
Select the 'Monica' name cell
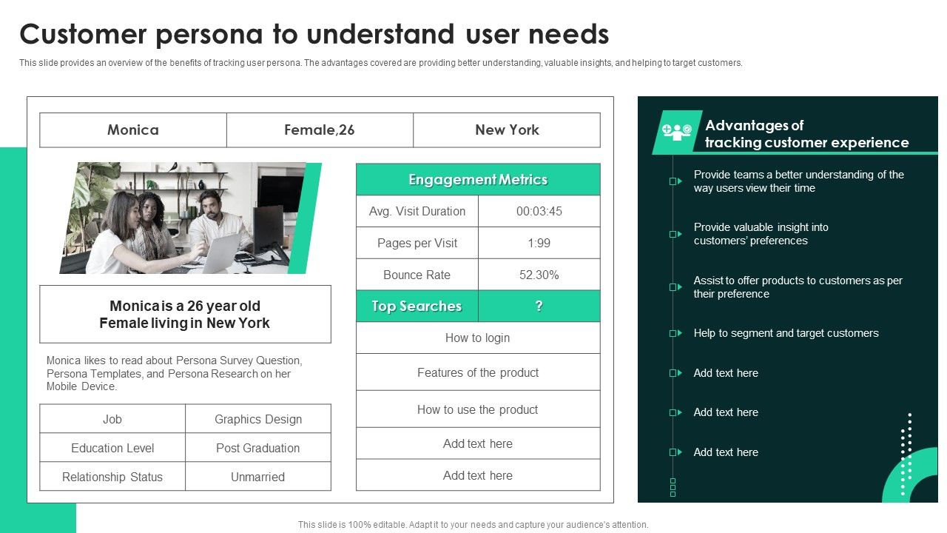133,130
